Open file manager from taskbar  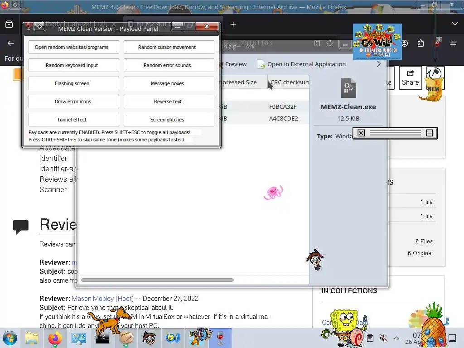(32, 338)
